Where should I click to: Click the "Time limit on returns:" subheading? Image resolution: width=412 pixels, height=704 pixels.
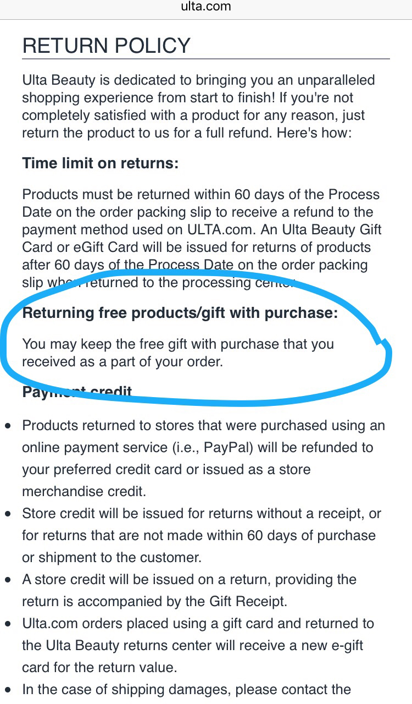(x=101, y=164)
